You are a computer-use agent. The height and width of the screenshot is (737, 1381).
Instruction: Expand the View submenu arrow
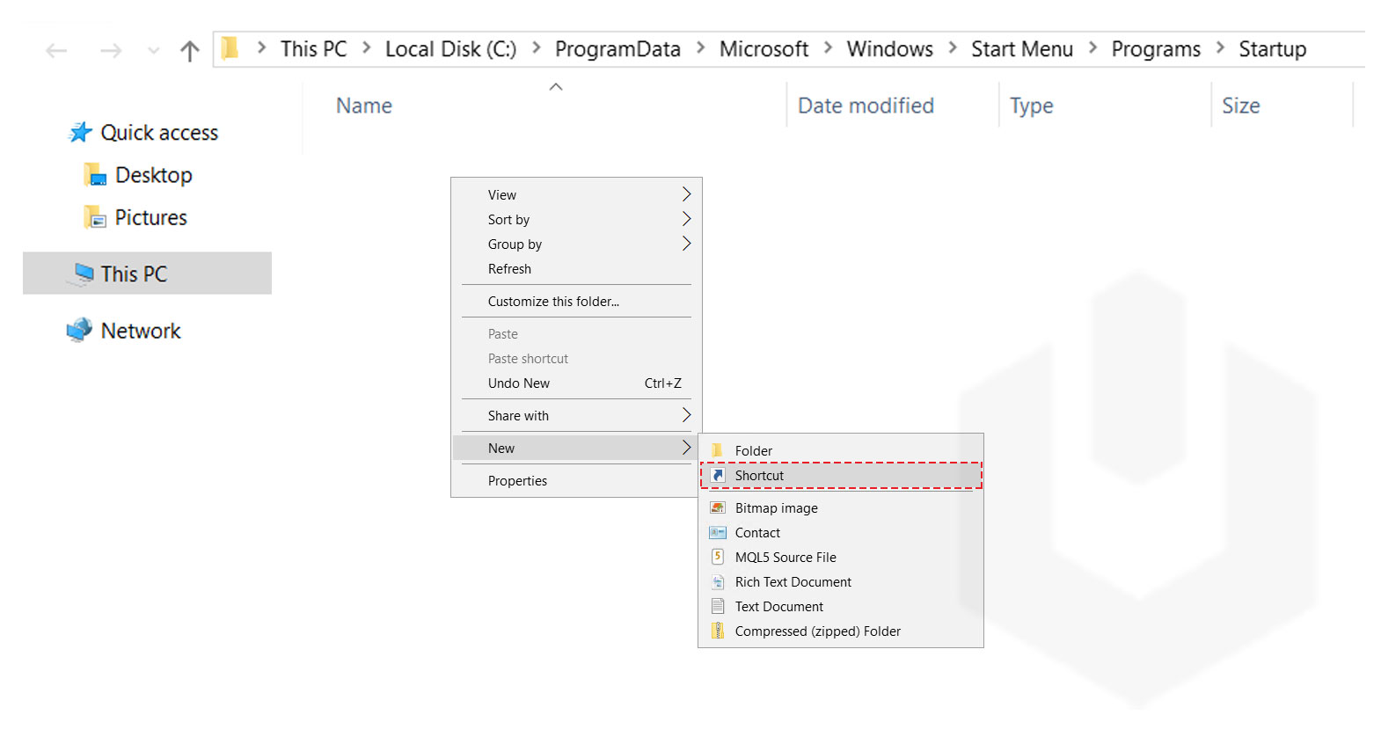pos(686,194)
